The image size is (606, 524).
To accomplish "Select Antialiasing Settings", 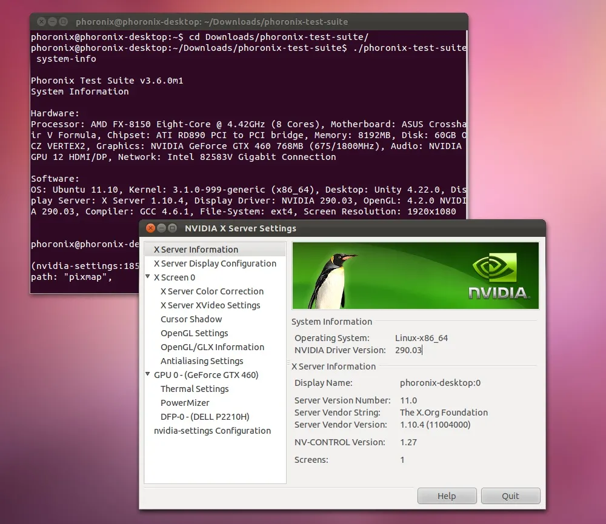I will pos(202,361).
